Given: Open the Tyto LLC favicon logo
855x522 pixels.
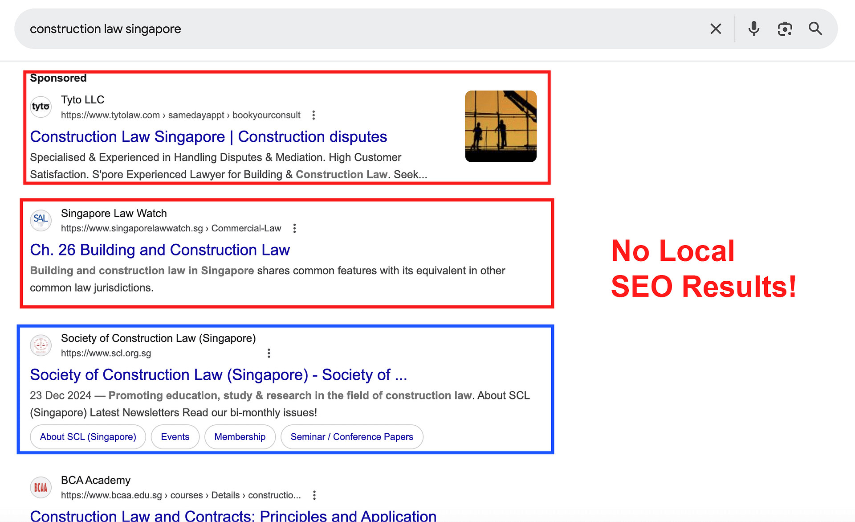Looking at the screenshot, I should pos(41,107).
